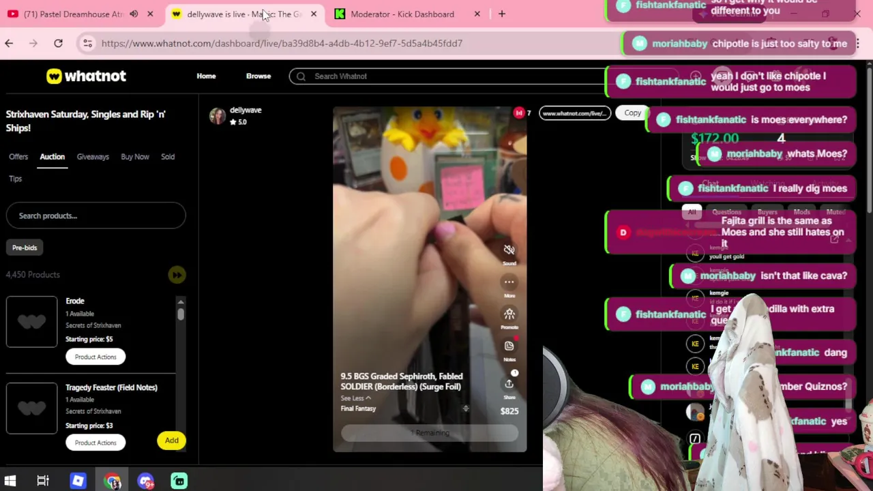Open the Giveaways tab
The height and width of the screenshot is (491, 873).
click(x=93, y=157)
